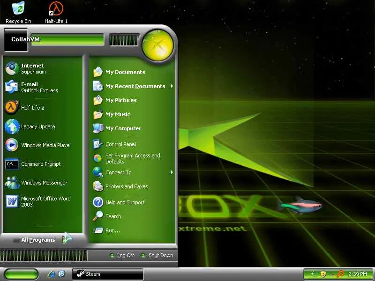Select the Control Panel label
This screenshot has height=281, width=375.
pyautogui.click(x=121, y=144)
